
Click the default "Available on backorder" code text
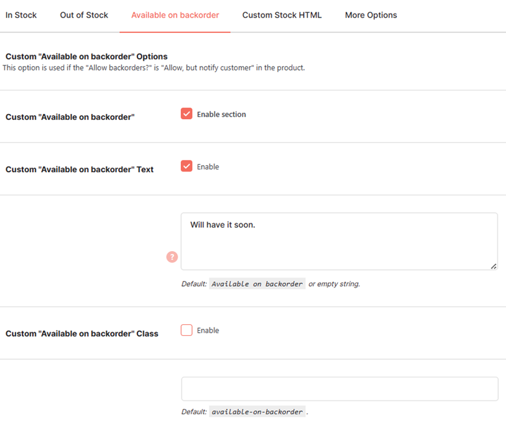pyautogui.click(x=257, y=284)
